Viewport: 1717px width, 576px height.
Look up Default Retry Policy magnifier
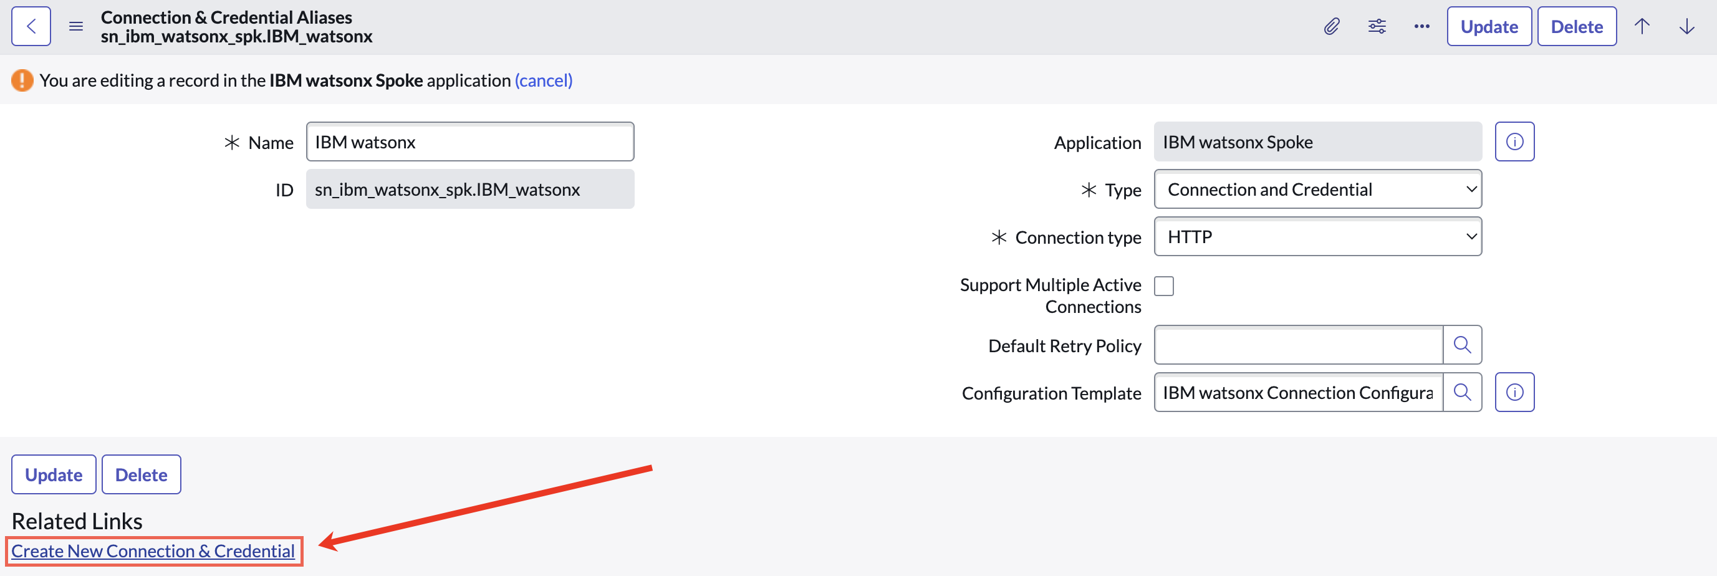point(1463,345)
